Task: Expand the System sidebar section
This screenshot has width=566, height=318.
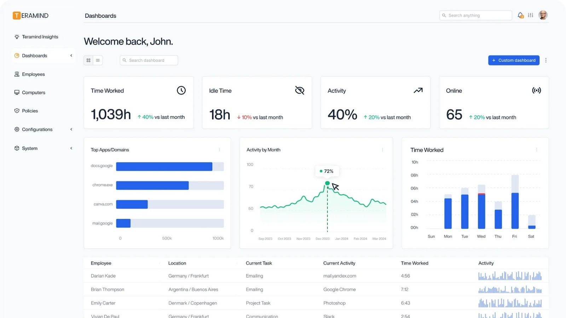Action: click(29, 148)
